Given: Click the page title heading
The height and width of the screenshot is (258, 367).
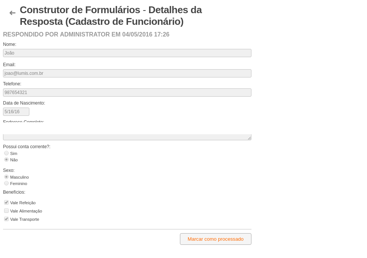Looking at the screenshot, I should point(111,16).
